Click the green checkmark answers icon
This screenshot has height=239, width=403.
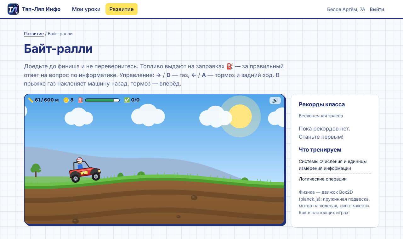127,100
